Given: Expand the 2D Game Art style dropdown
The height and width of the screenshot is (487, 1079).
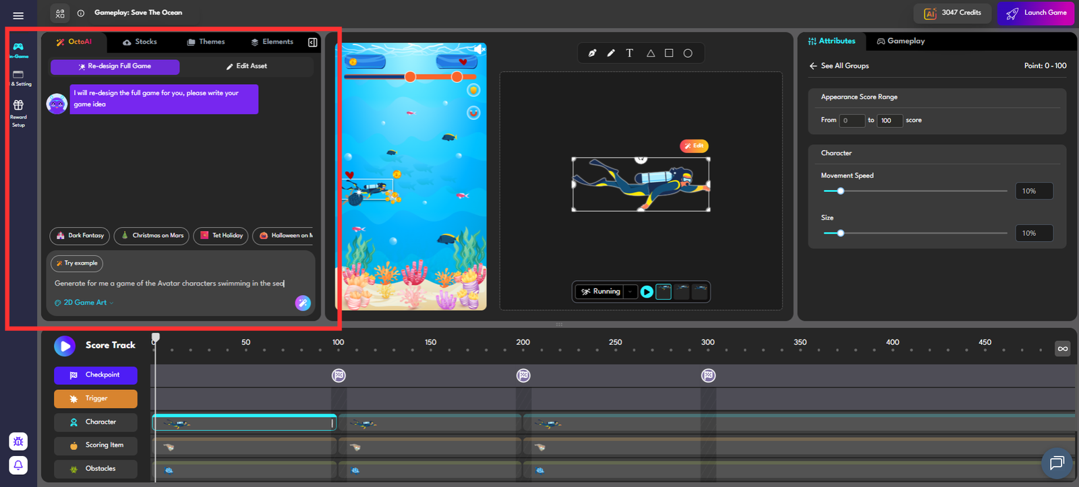Looking at the screenshot, I should click(84, 303).
